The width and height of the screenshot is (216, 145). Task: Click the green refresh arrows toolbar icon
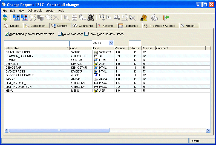point(5,18)
